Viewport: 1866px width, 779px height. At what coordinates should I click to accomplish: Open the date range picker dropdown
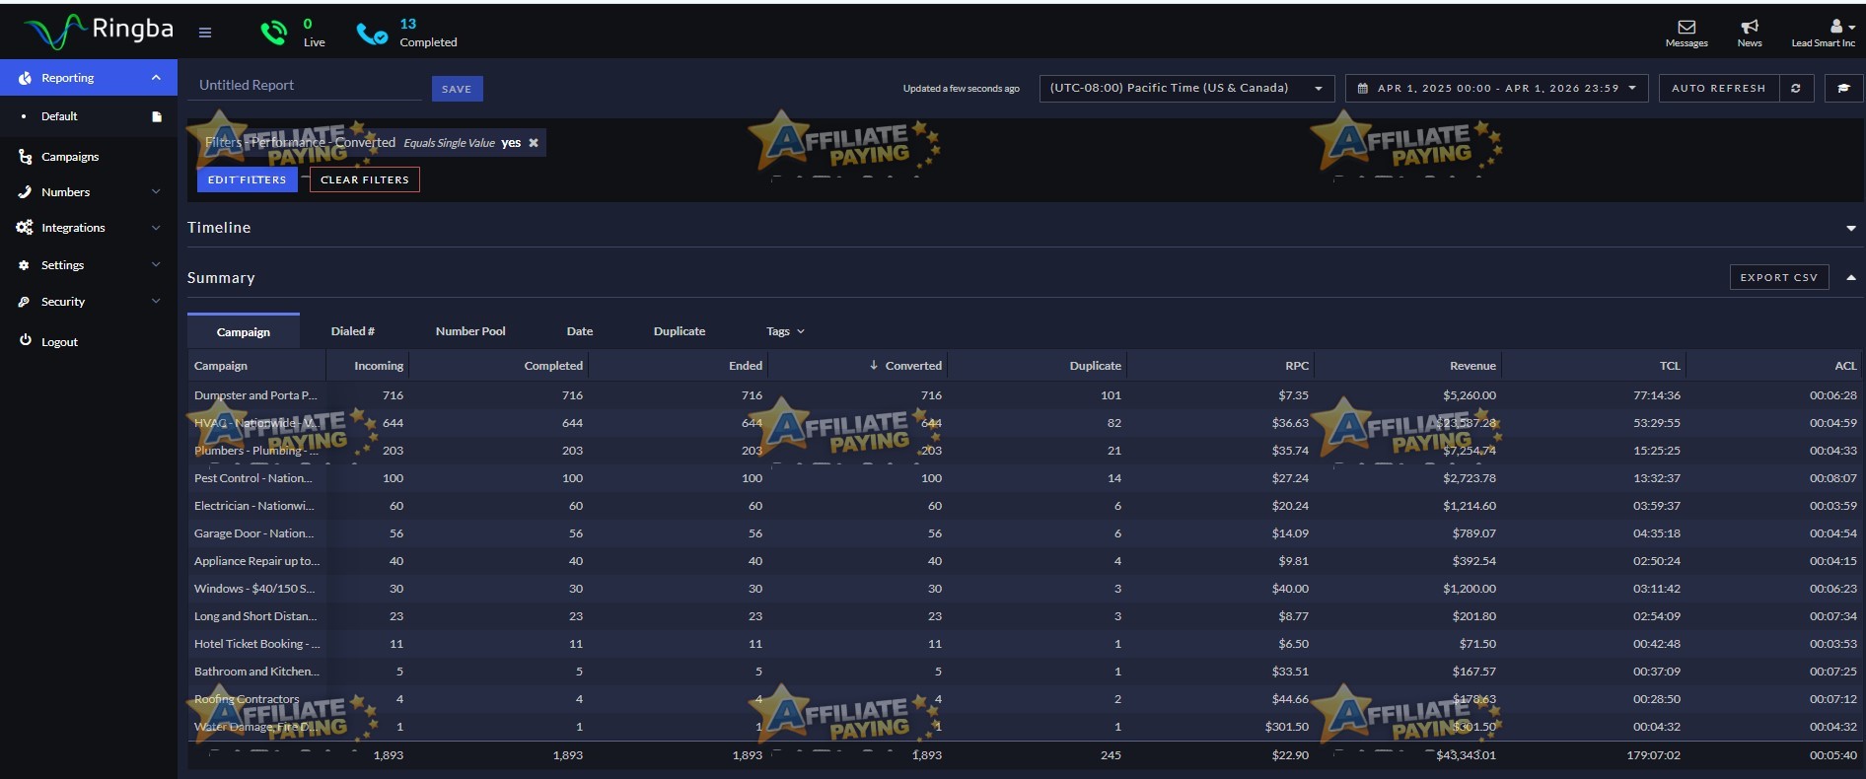pos(1496,89)
